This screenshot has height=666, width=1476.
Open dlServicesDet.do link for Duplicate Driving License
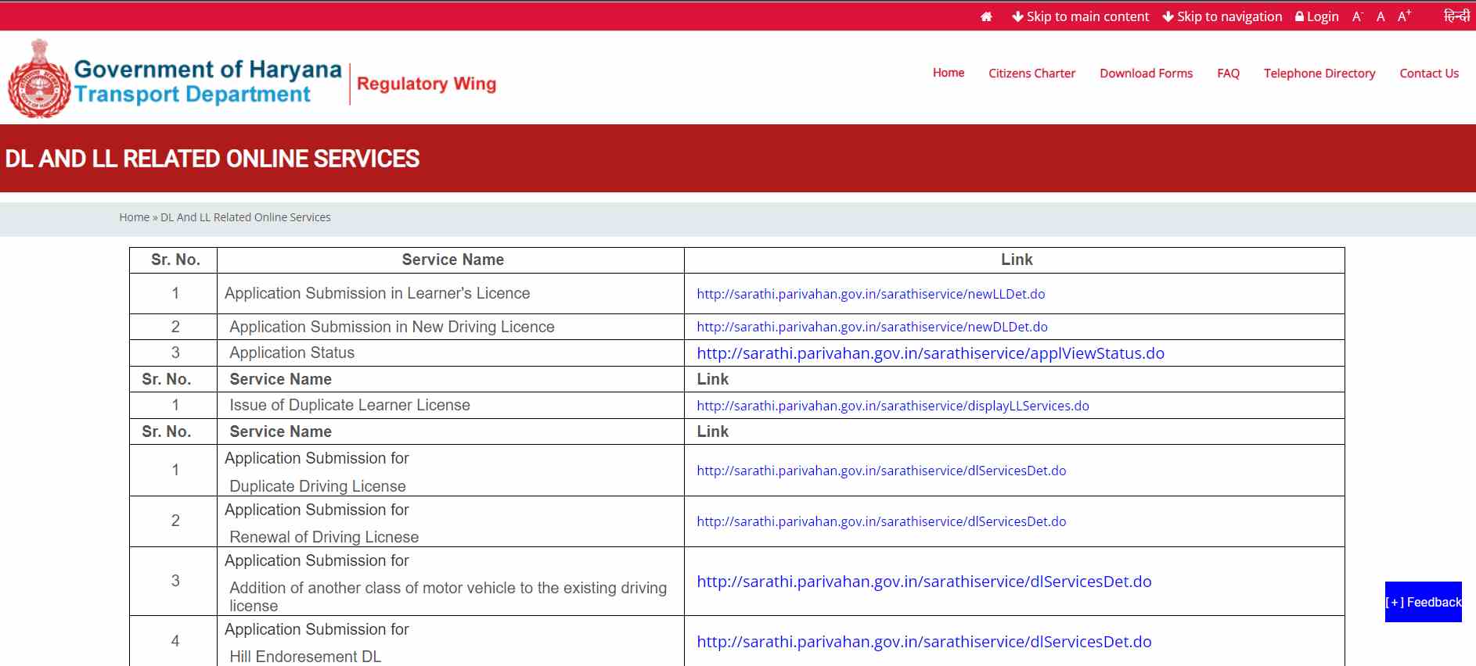(x=881, y=471)
